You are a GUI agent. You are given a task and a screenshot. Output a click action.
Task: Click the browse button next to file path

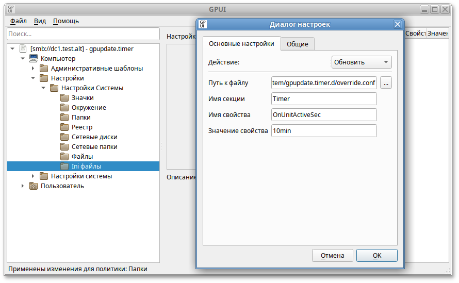click(386, 83)
